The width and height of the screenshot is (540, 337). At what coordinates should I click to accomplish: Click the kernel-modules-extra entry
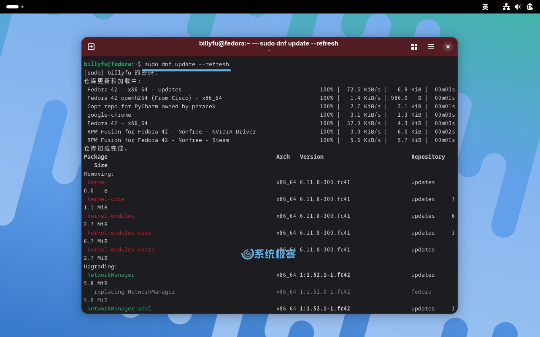tap(121, 249)
